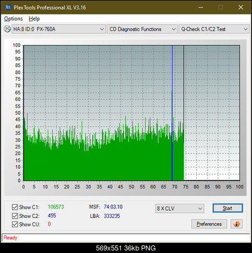Viewport: 252px width, 253px height.
Task: Expand the 8 X CLV speed dropdown
Action: [180, 209]
